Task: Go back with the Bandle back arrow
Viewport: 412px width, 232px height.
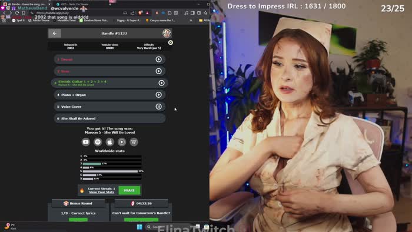Action: 55,34
